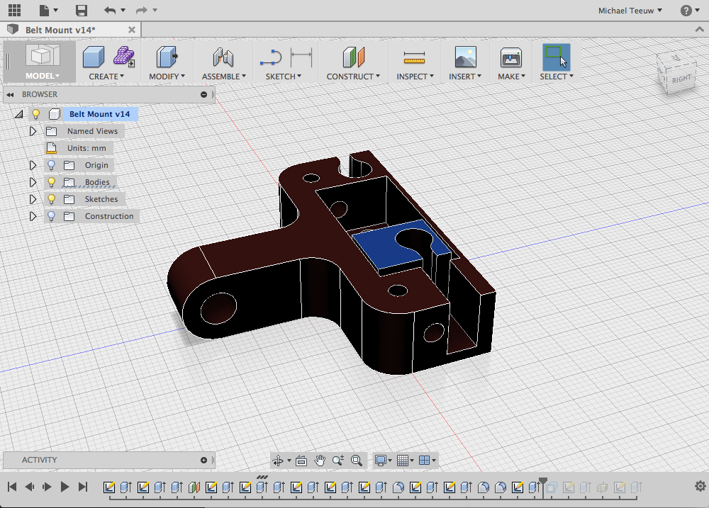The width and height of the screenshot is (709, 508).
Task: Open the MODIFY menu
Action: click(x=167, y=76)
